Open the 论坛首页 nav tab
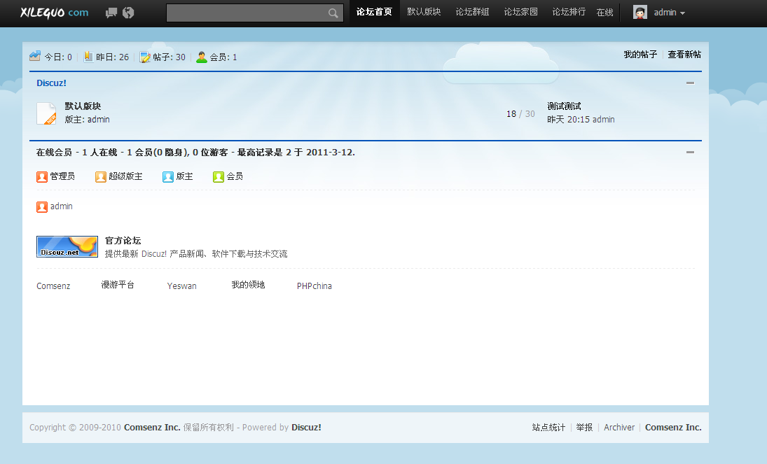 click(x=374, y=12)
